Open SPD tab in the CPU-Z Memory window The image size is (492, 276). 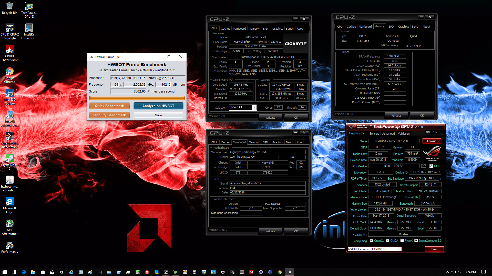391,27
